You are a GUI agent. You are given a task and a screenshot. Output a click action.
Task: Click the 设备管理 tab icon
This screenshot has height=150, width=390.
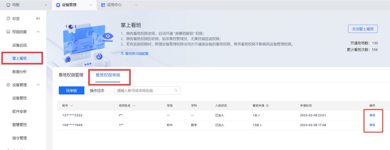58,5
